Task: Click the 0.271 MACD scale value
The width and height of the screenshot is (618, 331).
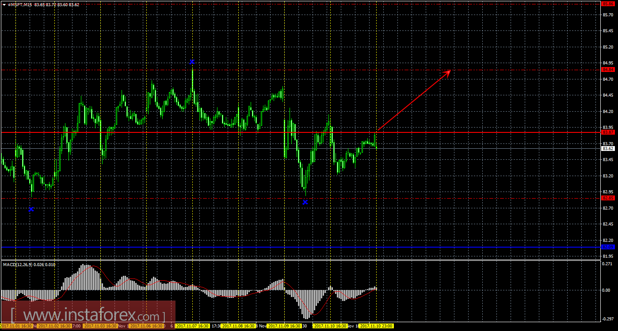Action: [x=608, y=264]
